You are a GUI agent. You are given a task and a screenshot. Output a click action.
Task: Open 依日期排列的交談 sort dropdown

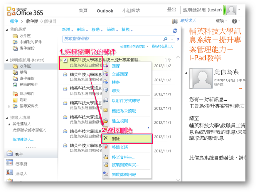[134, 47]
